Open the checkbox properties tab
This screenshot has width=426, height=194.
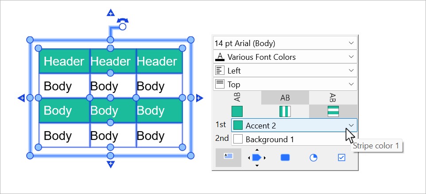point(341,158)
